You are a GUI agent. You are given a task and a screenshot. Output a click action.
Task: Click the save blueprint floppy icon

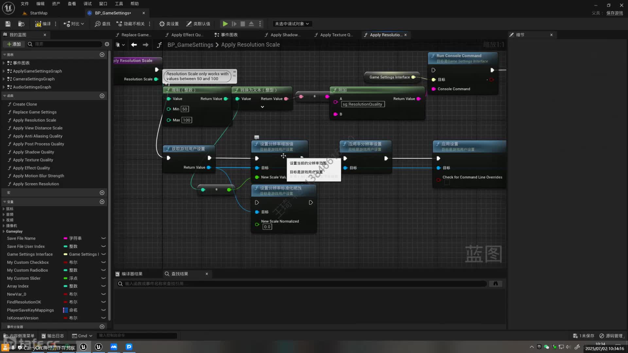[x=8, y=24]
